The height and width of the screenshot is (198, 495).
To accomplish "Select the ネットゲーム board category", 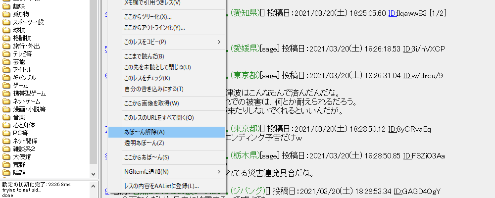I will (x=30, y=101).
